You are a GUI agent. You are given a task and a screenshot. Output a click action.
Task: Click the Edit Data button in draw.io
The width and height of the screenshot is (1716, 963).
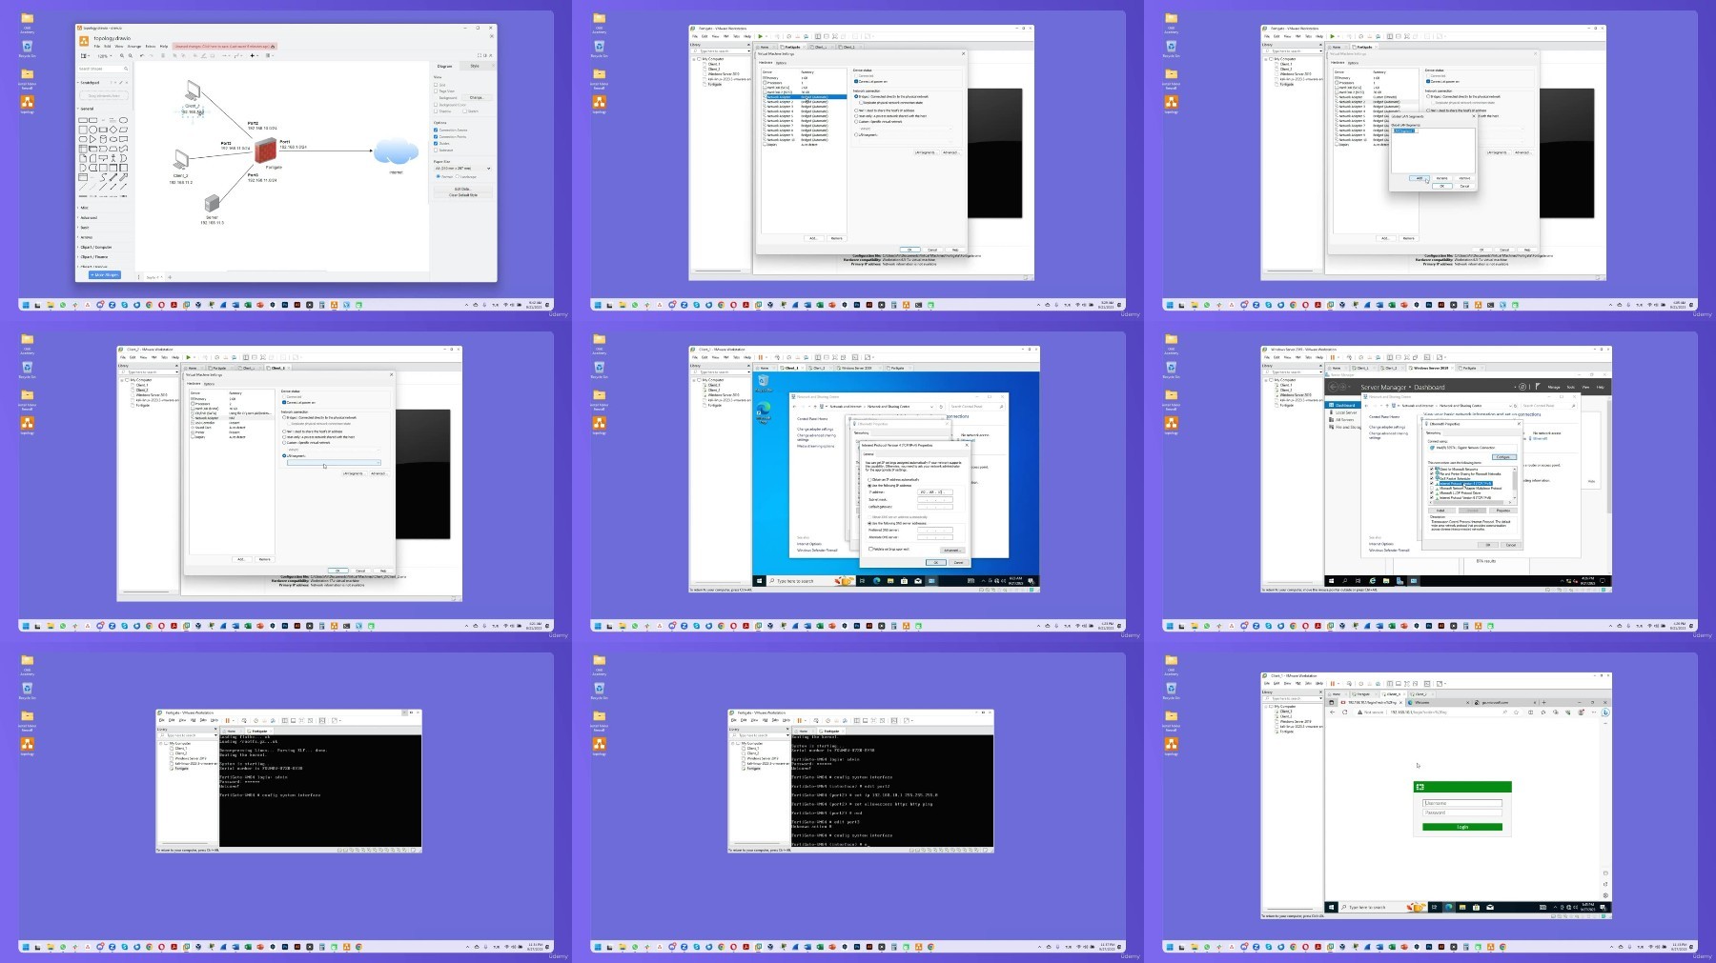[462, 189]
